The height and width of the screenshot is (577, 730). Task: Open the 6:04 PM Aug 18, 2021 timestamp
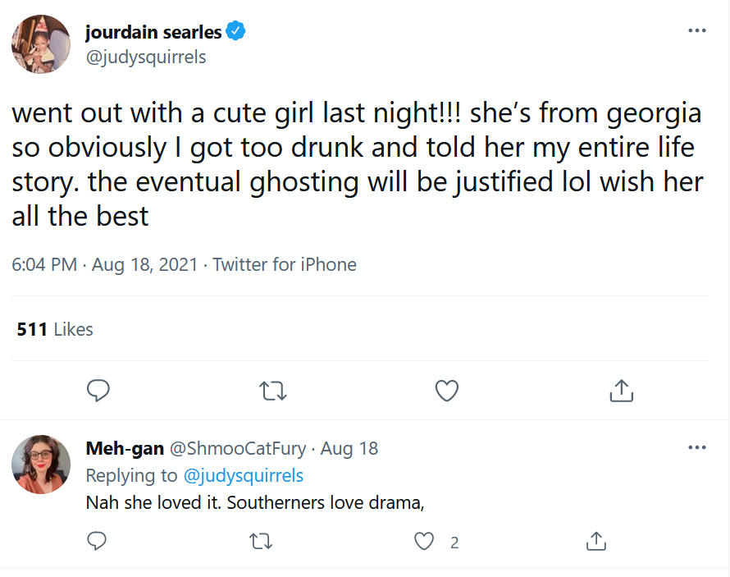(x=105, y=264)
